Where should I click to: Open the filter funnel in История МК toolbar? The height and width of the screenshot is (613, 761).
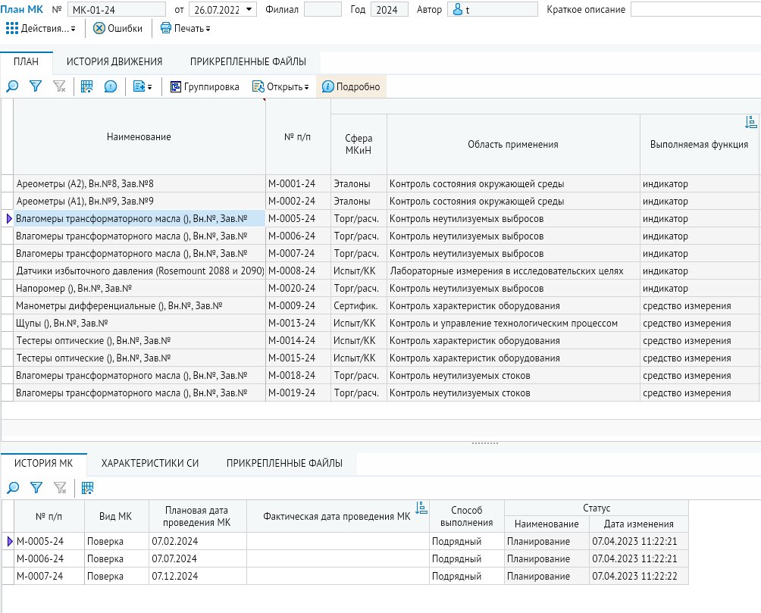click(35, 488)
